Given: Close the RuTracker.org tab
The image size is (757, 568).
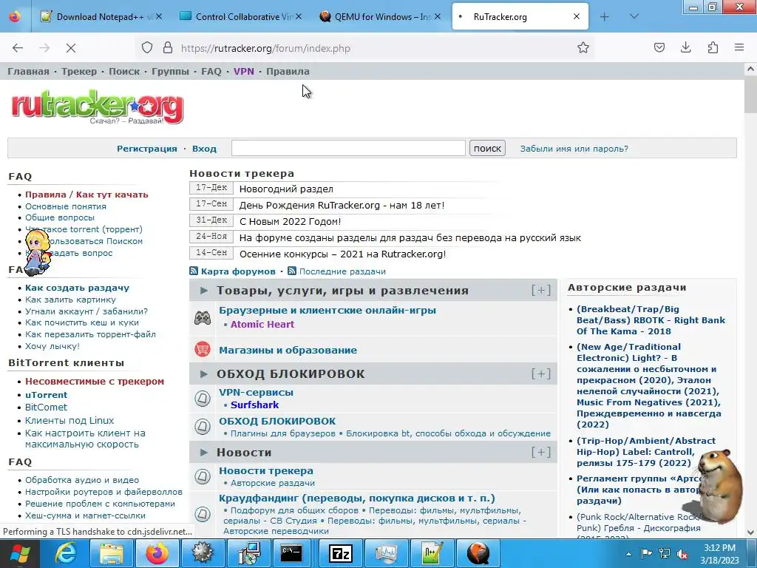Looking at the screenshot, I should click(577, 16).
